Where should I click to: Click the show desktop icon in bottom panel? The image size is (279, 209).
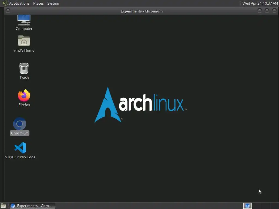3,206
